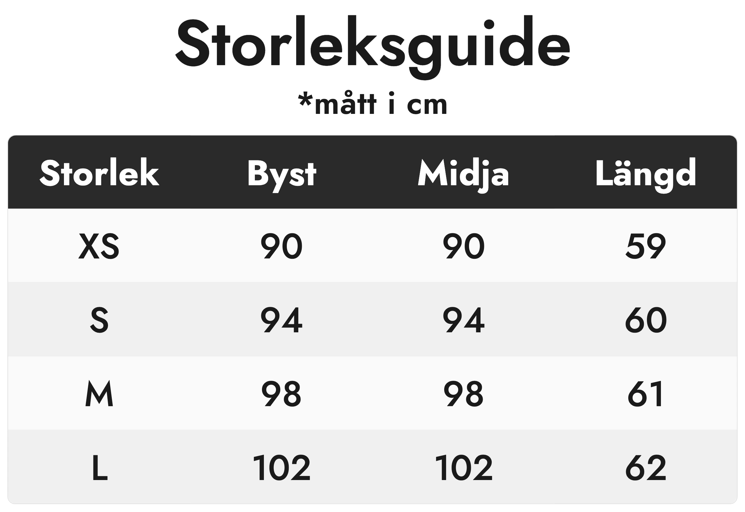The image size is (745, 512).
Task: Click the Byst value 94 for S
Action: (x=281, y=320)
